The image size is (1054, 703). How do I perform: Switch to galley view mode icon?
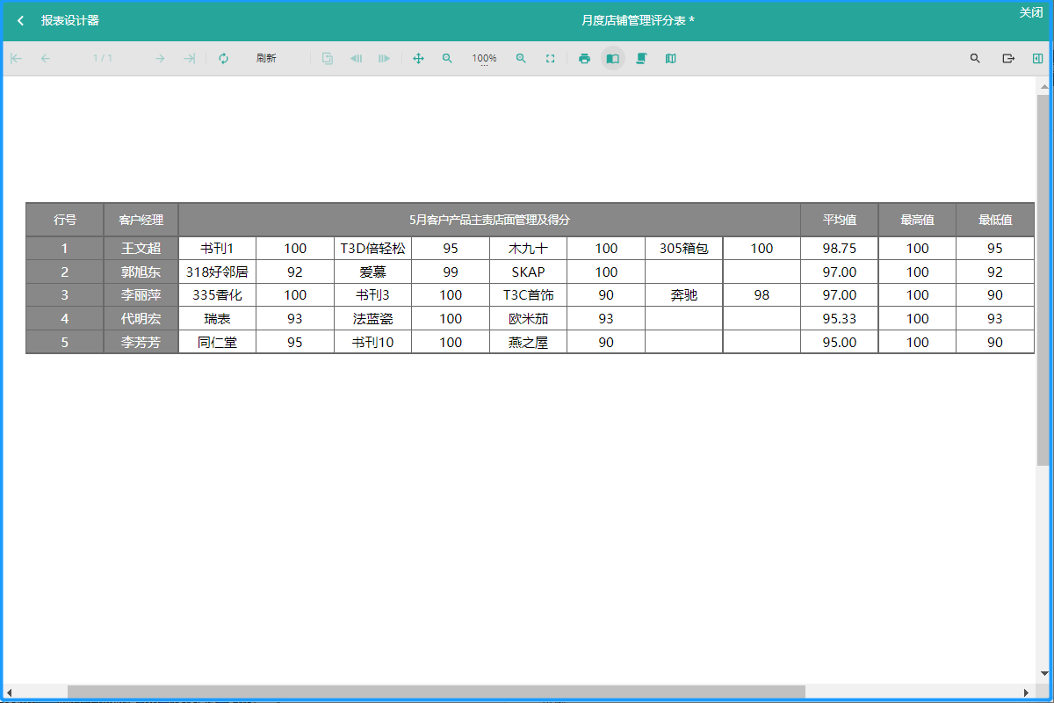[671, 59]
